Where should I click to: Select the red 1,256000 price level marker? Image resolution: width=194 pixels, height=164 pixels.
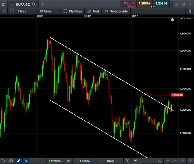coord(177,95)
